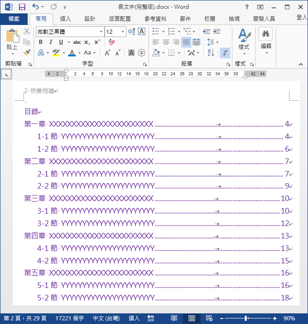The image size is (308, 324).
Task: Sort text with the A-Z icon
Action: pos(211,53)
